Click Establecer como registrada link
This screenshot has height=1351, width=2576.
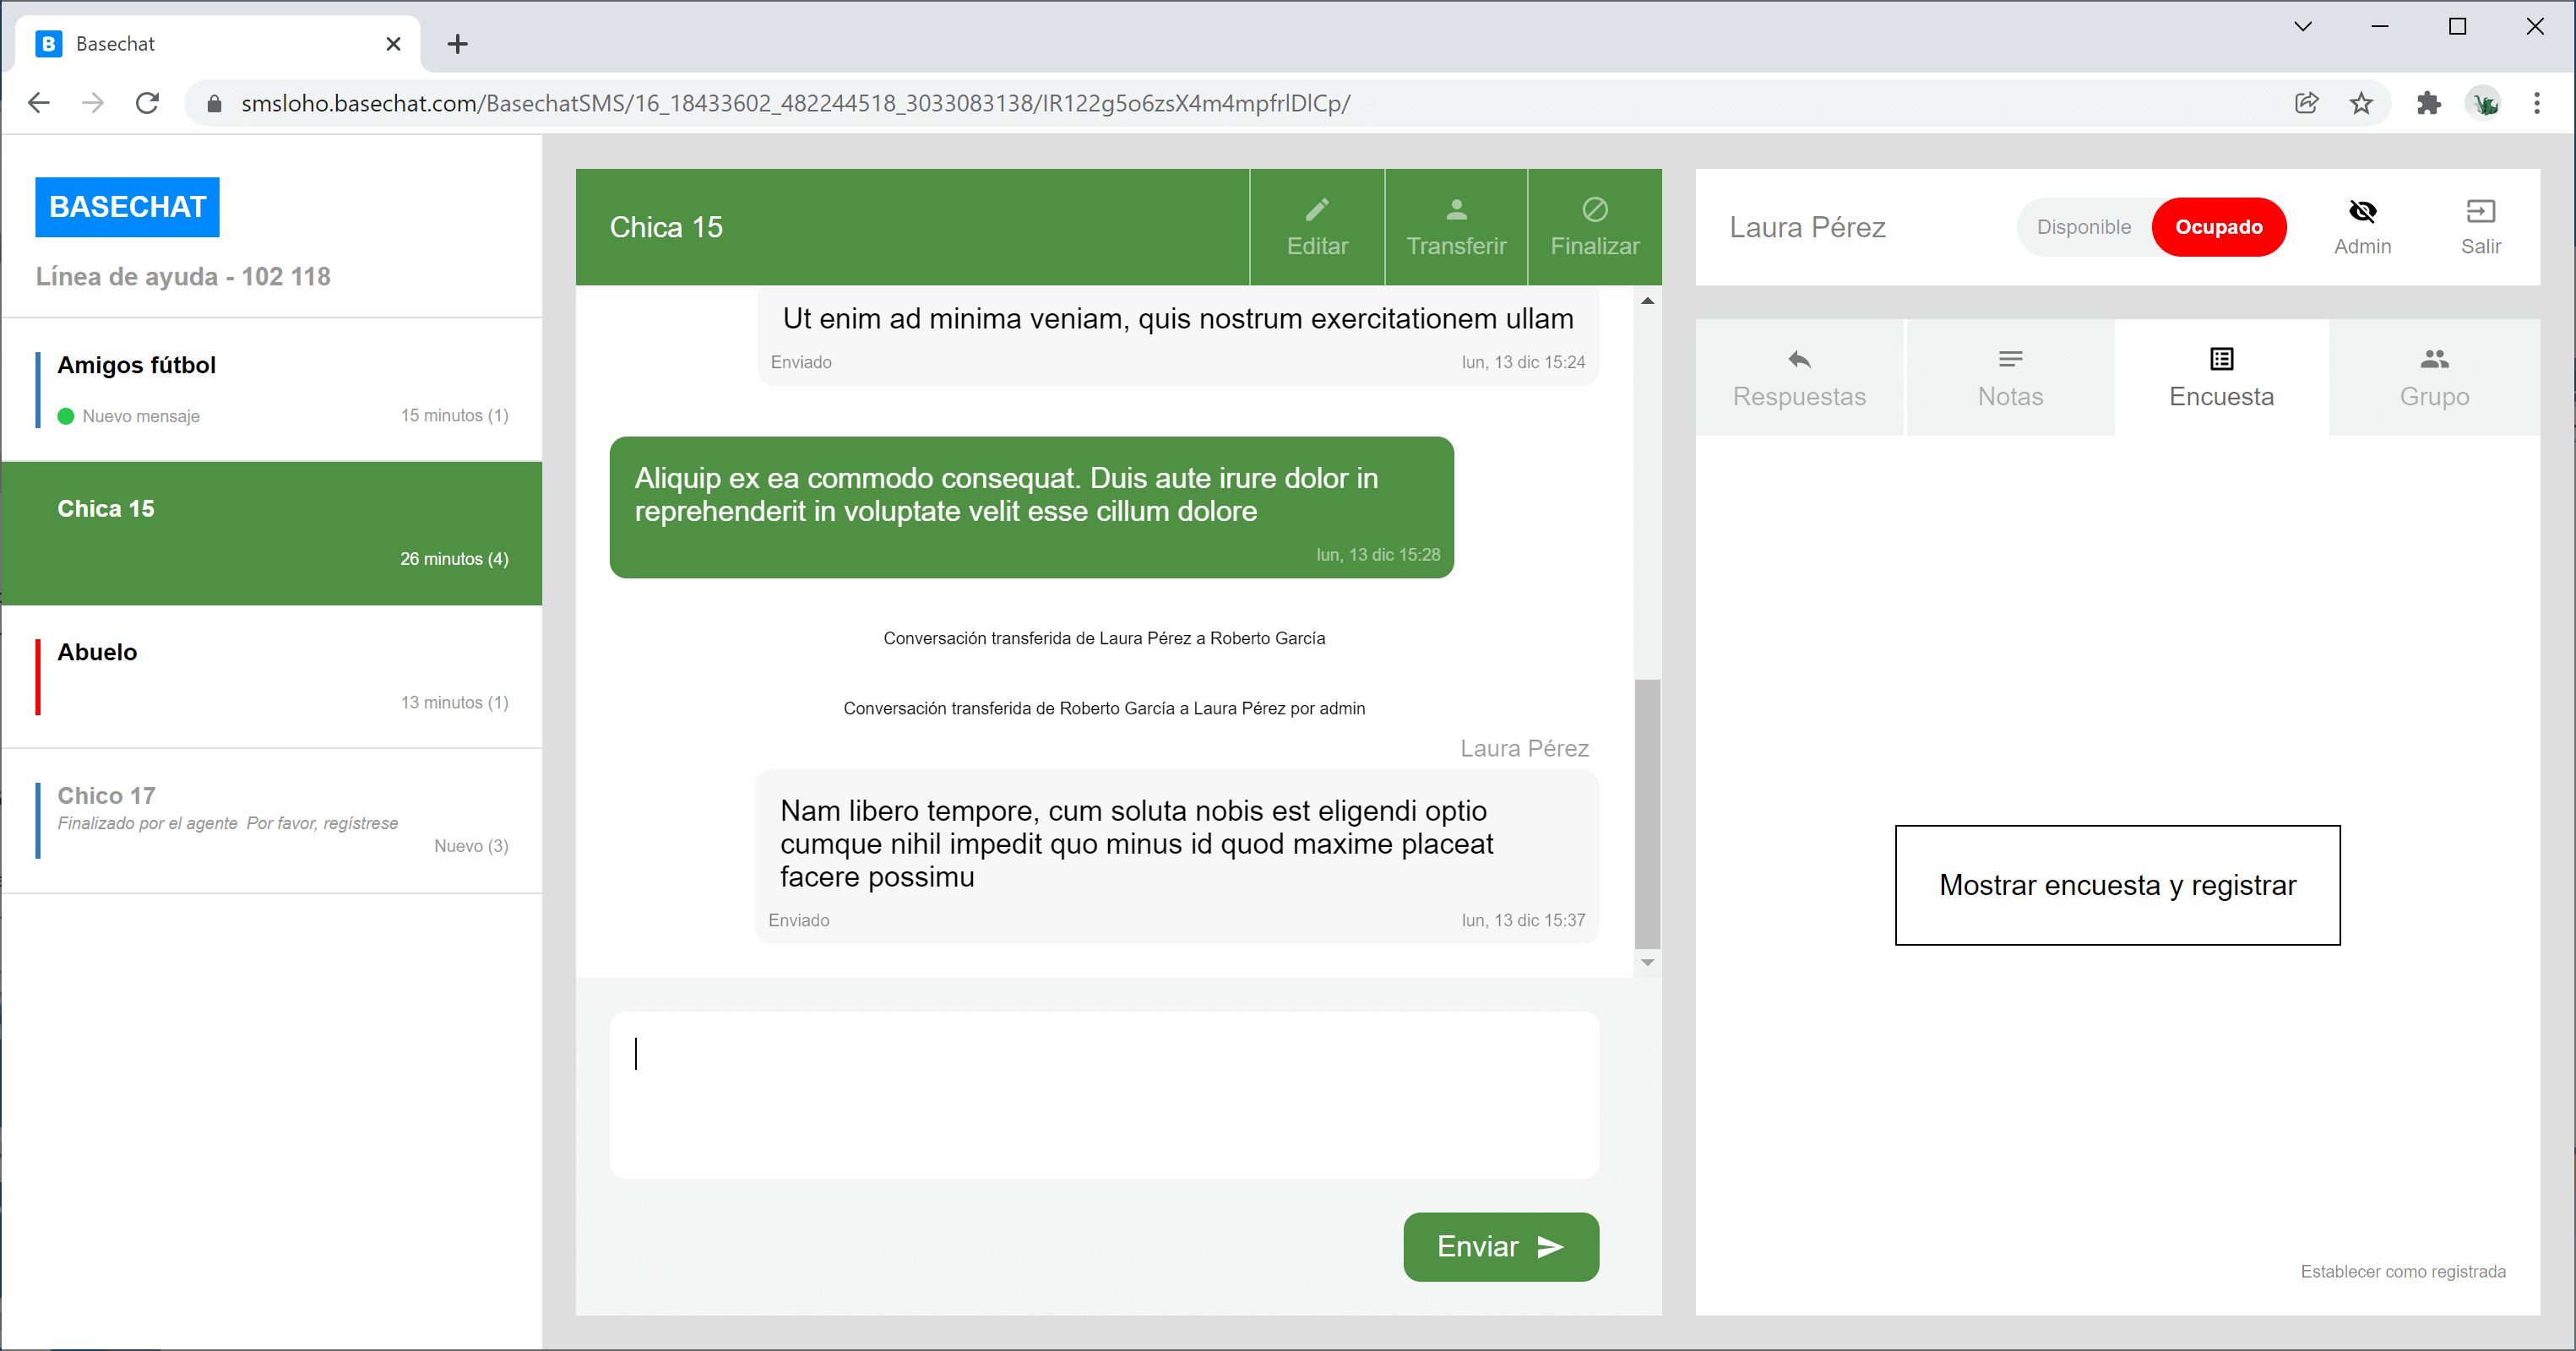2402,1271
